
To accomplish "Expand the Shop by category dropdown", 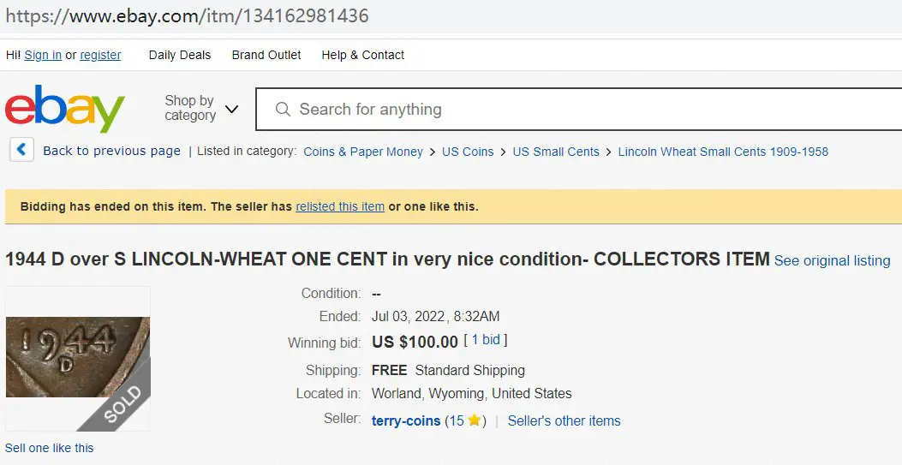I will click(200, 108).
